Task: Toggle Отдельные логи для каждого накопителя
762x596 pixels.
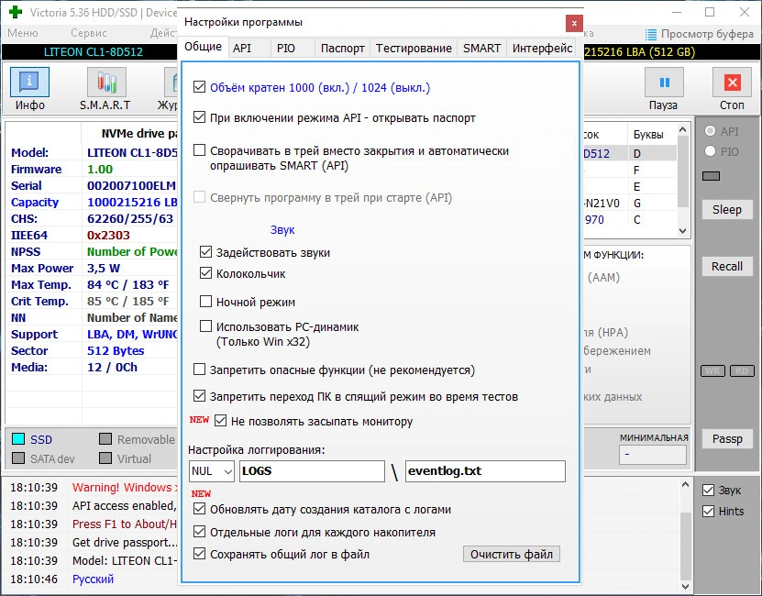Action: click(x=199, y=531)
